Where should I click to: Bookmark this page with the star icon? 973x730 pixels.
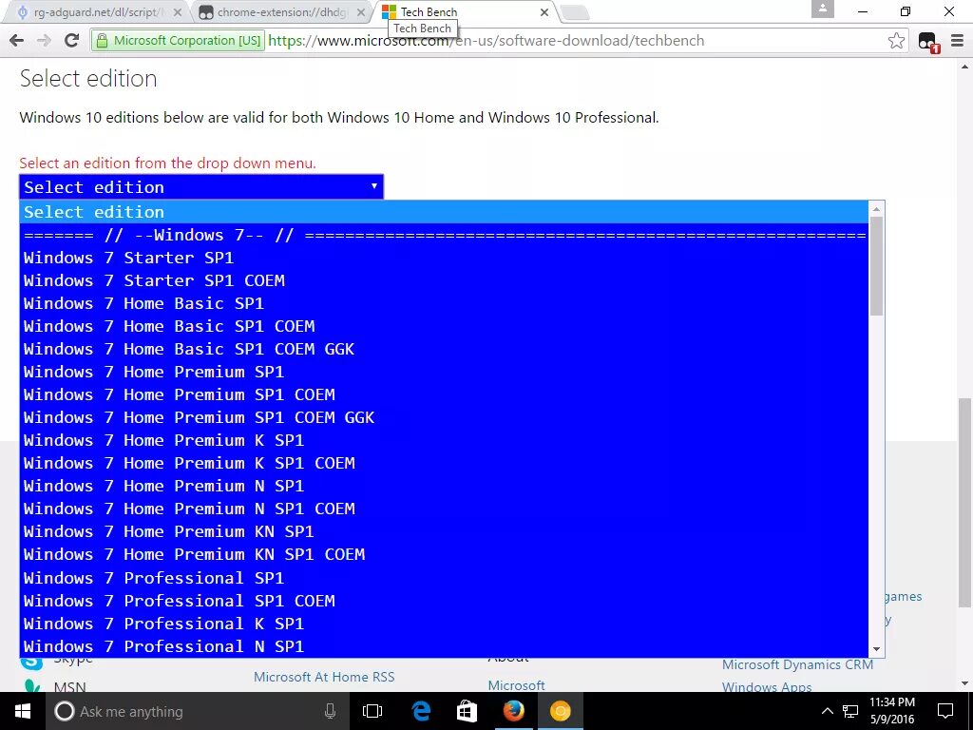click(896, 41)
